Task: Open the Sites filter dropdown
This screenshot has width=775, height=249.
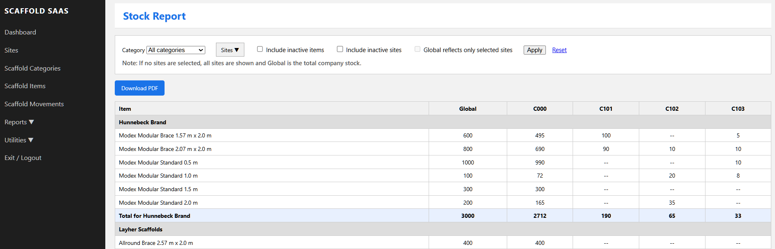Action: click(230, 50)
